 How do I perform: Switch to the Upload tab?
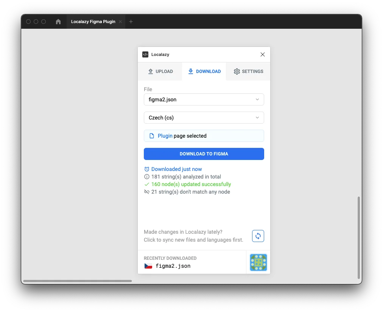tap(160, 71)
